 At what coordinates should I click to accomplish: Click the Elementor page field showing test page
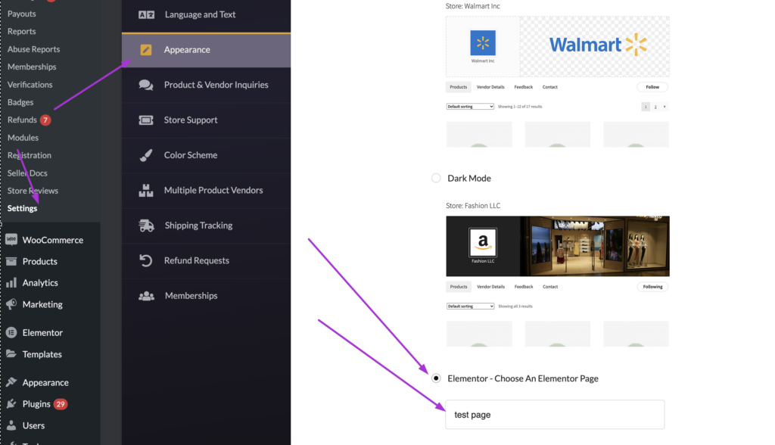[x=555, y=414]
